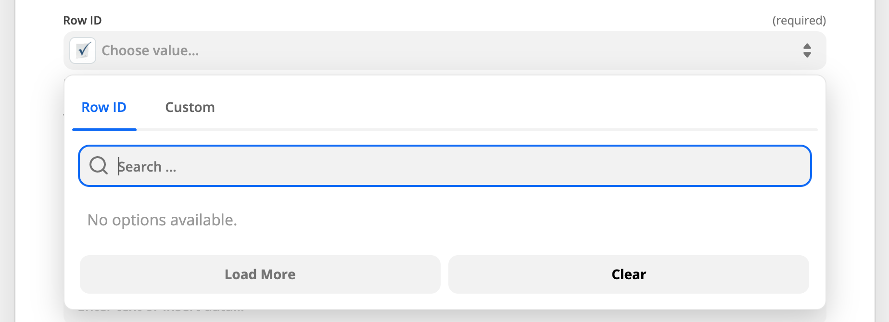Click the blue underline beneath Row ID tab
Screen dimensions: 889x322
[104, 129]
